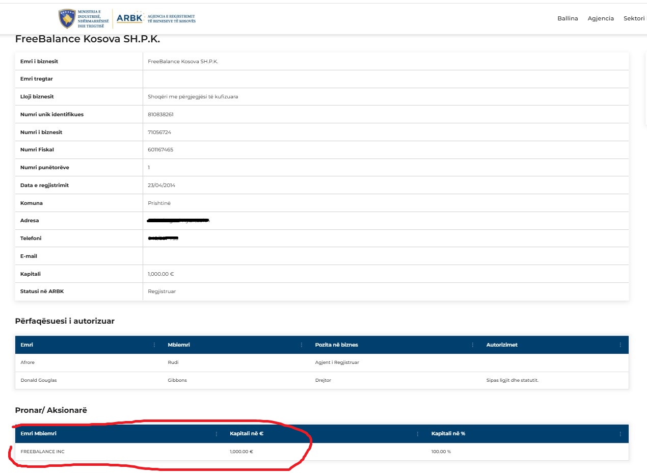Screen dimensions: 647x473
Task: Open the Emri Mbiemri column menu icon
Action: pyautogui.click(x=217, y=434)
